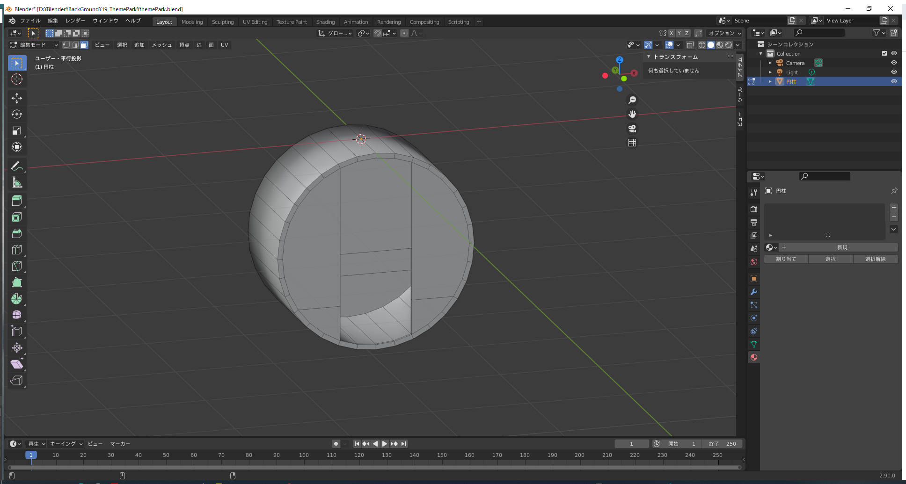Click the pan view hand icon
The height and width of the screenshot is (484, 906).
tap(632, 114)
